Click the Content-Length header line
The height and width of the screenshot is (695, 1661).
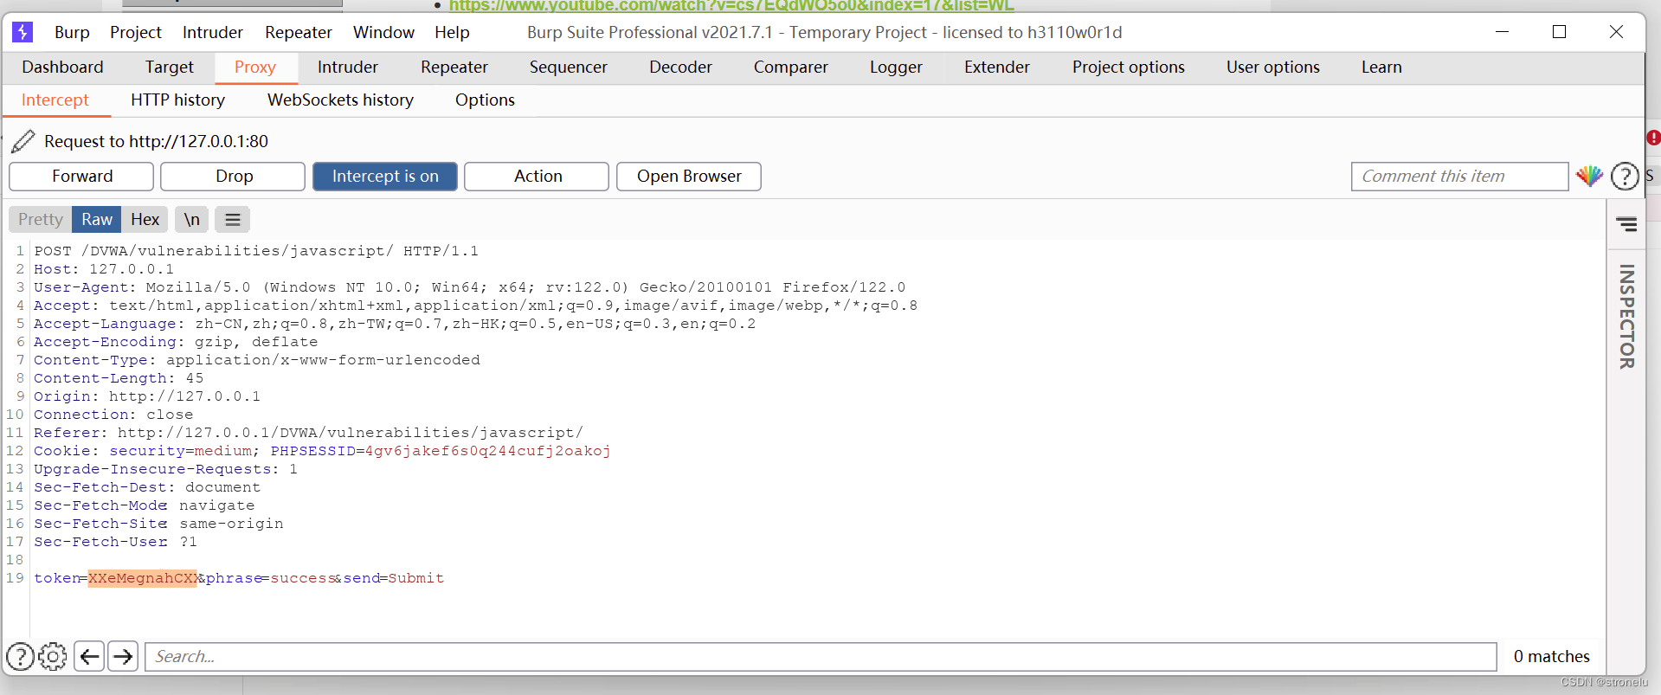[x=119, y=378]
